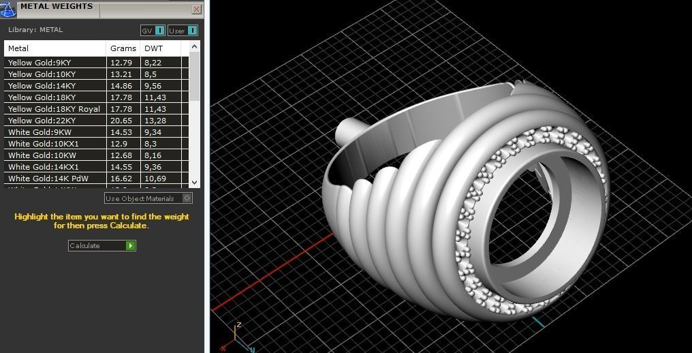This screenshot has width=692, height=353.
Task: Click the metal list scrollbar thumb
Action: click(195, 76)
